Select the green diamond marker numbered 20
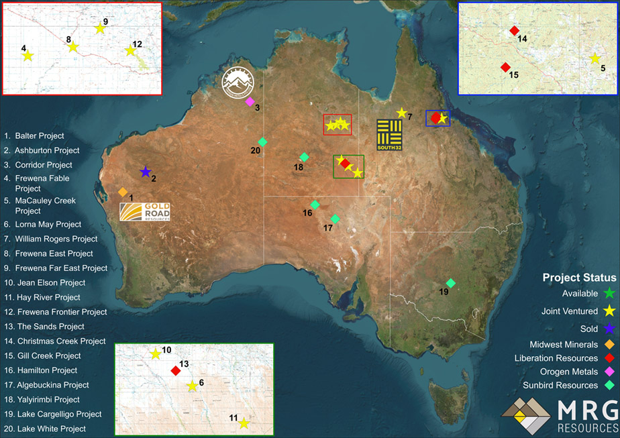 click(x=262, y=142)
